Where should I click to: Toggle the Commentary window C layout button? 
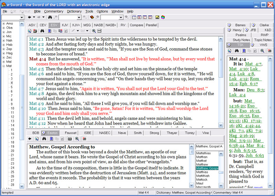[145, 17]
